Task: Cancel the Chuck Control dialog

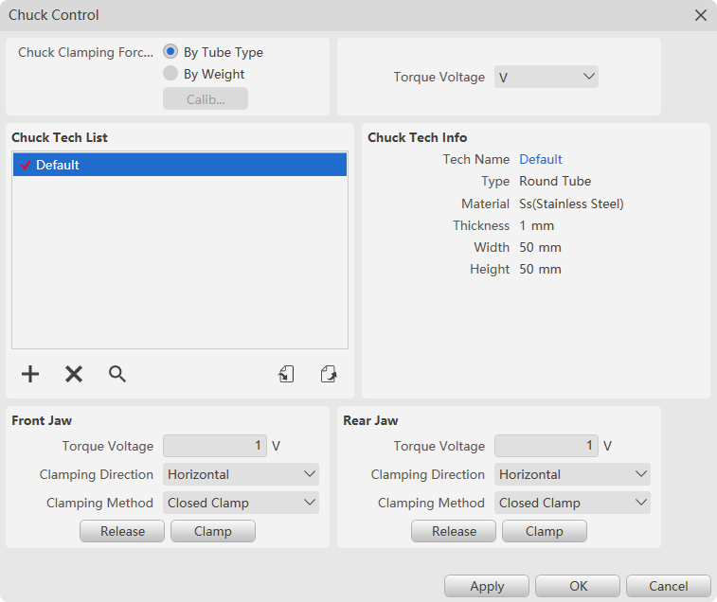Action: [x=669, y=586]
